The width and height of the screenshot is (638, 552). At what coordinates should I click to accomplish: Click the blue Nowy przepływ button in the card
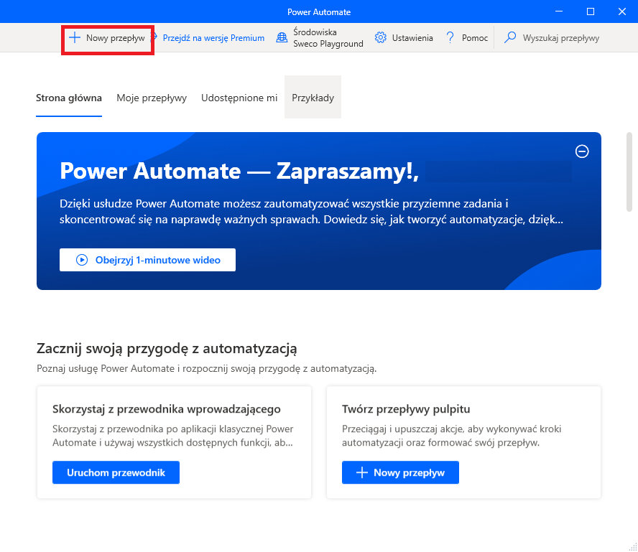click(x=400, y=472)
